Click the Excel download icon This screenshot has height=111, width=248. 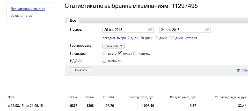pos(238,70)
